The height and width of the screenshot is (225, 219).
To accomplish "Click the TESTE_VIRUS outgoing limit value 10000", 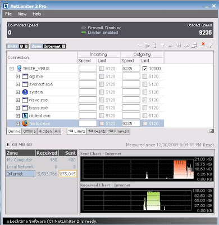I will [x=154, y=69].
